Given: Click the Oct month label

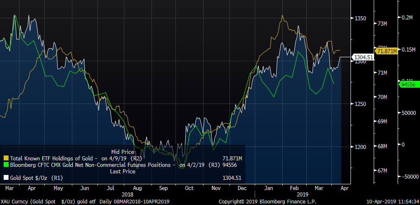Looking at the screenshot, I should pos(189,188).
